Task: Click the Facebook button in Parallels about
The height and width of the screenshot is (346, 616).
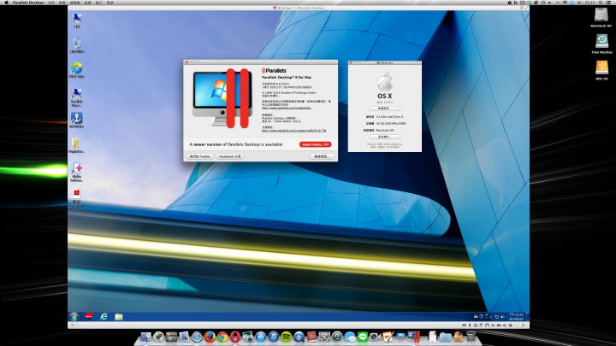Action: click(230, 156)
